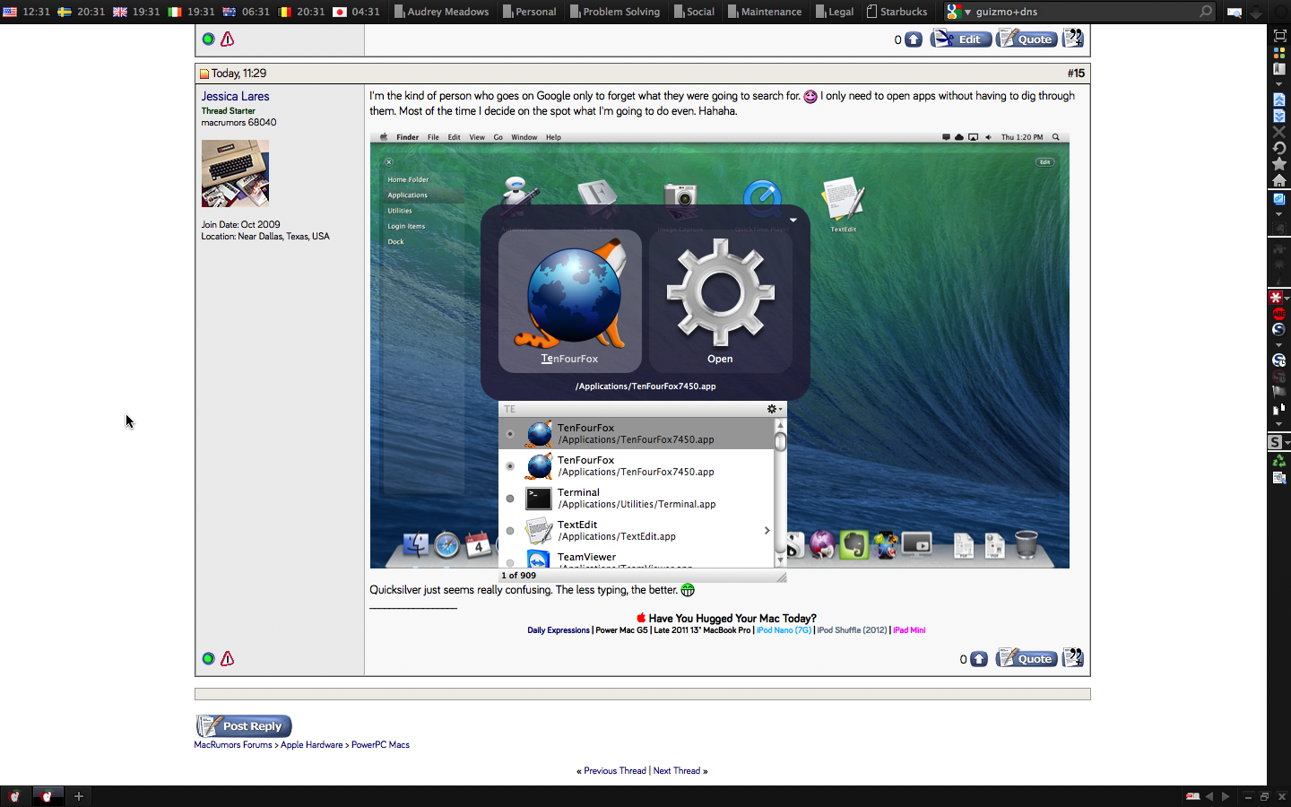Click the red-white icon left of the back arrow
The height and width of the screenshot is (807, 1291).
(1192, 796)
